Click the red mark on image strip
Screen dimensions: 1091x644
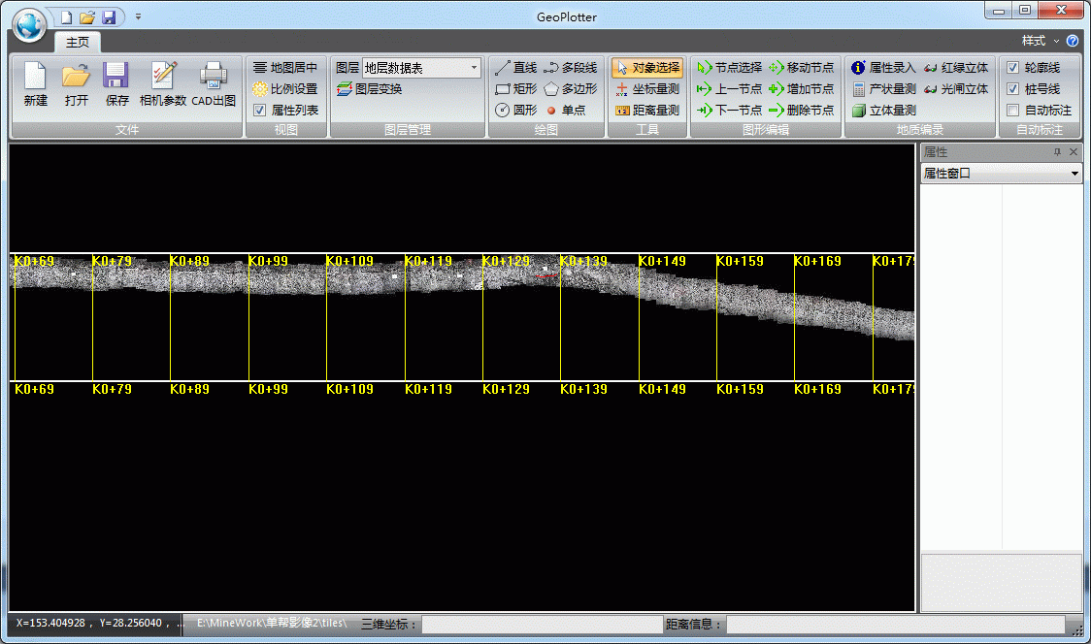546,276
